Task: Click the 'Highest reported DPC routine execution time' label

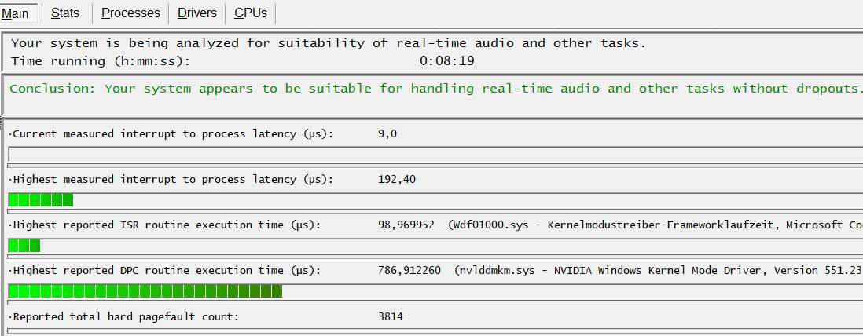Action: 165,270
